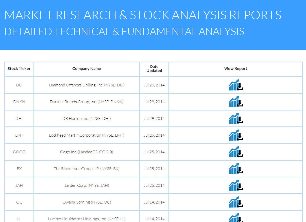This screenshot has width=306, height=222.
Task: Click the date in the BX row
Action: click(x=154, y=169)
